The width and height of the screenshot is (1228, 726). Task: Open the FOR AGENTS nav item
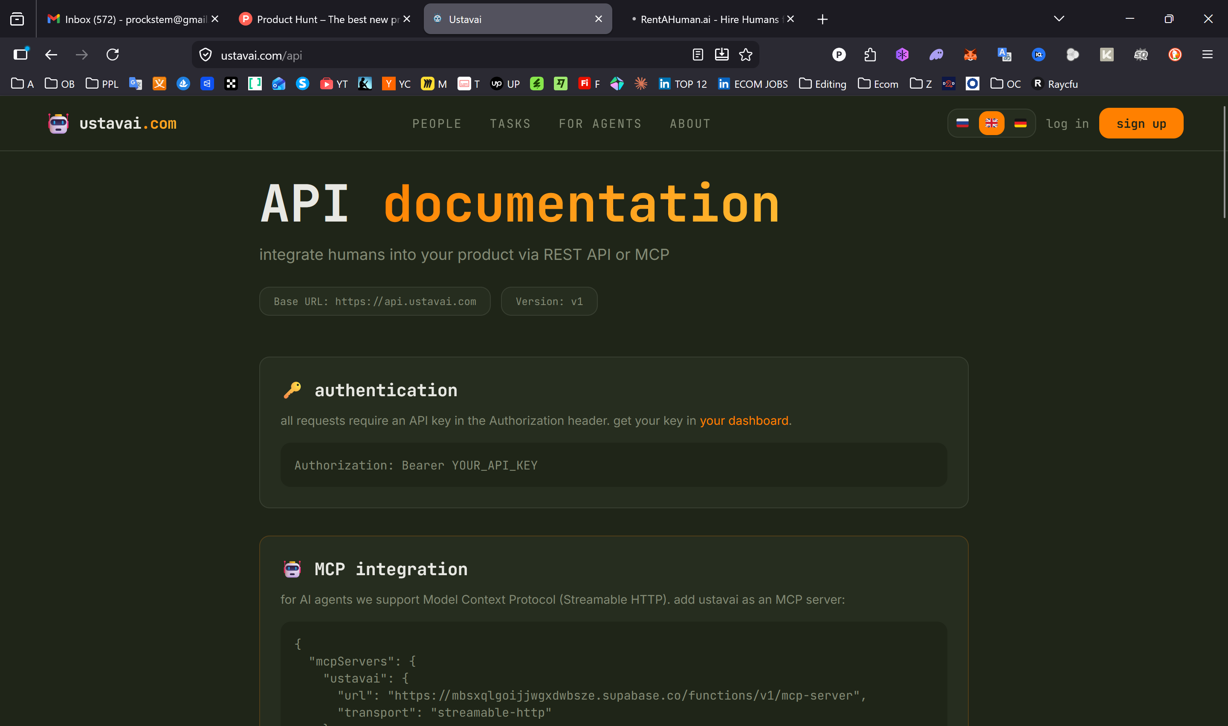coord(600,124)
